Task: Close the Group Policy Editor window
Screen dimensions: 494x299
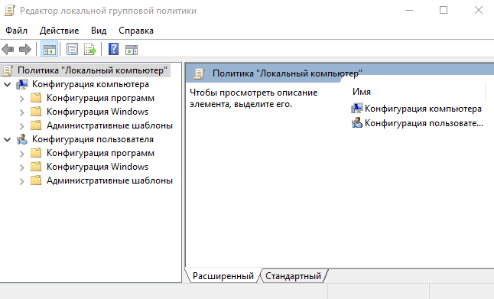Action: (x=479, y=11)
